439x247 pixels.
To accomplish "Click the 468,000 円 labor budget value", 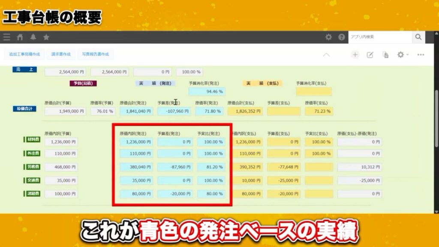I will (61, 167).
